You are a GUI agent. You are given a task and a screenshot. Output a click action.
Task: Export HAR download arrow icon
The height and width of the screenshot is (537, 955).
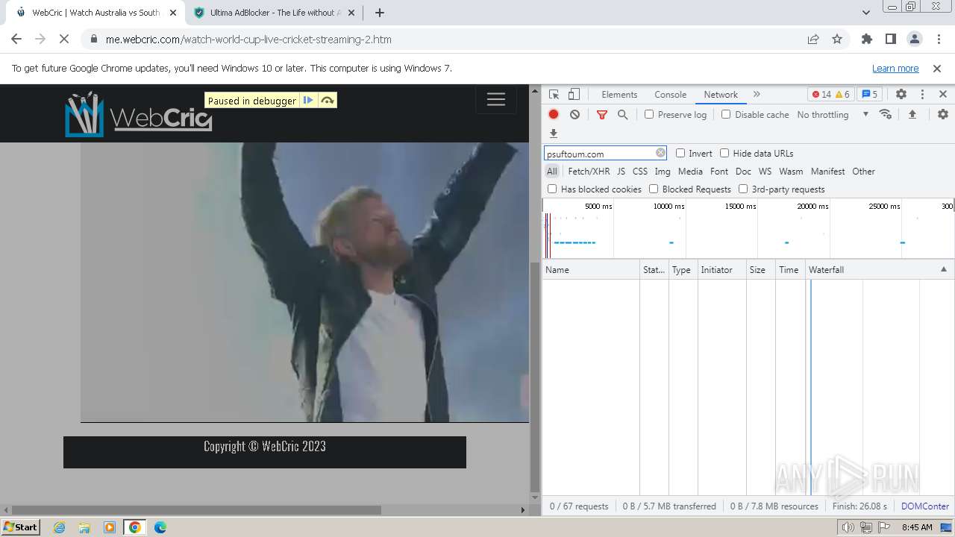pos(554,134)
